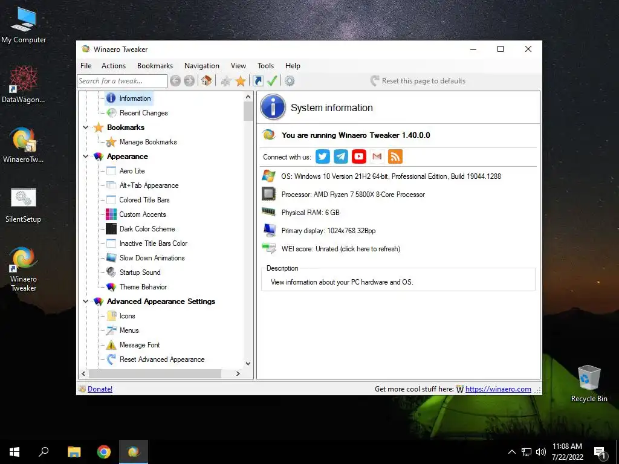Collapse the Bookmarks tree group

click(x=85, y=127)
